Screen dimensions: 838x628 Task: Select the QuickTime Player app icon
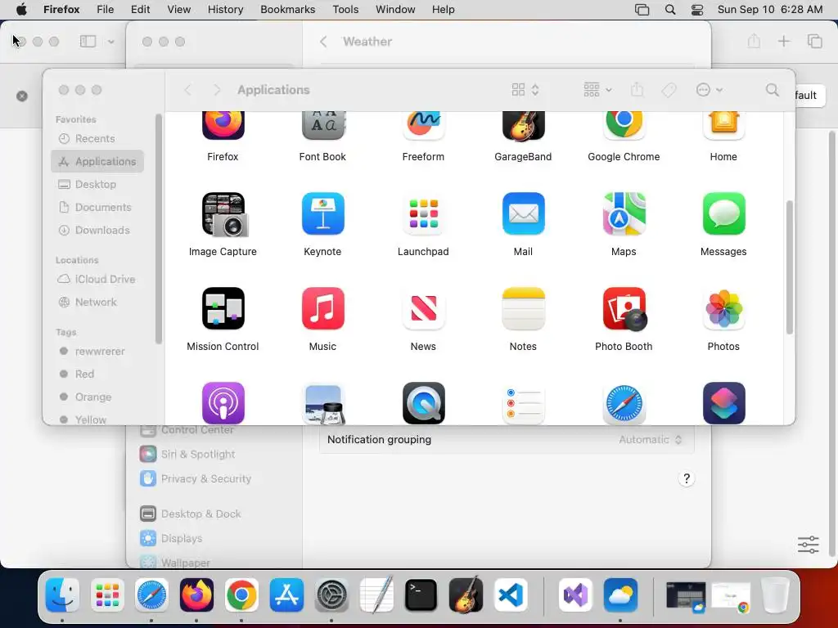tap(423, 403)
